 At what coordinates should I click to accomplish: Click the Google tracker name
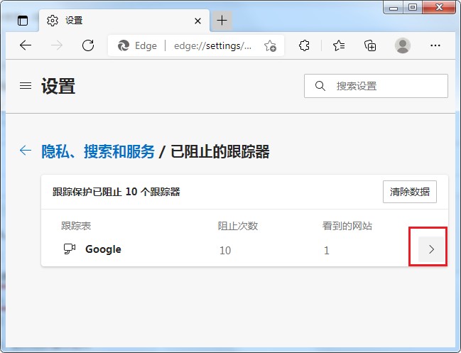coord(103,249)
